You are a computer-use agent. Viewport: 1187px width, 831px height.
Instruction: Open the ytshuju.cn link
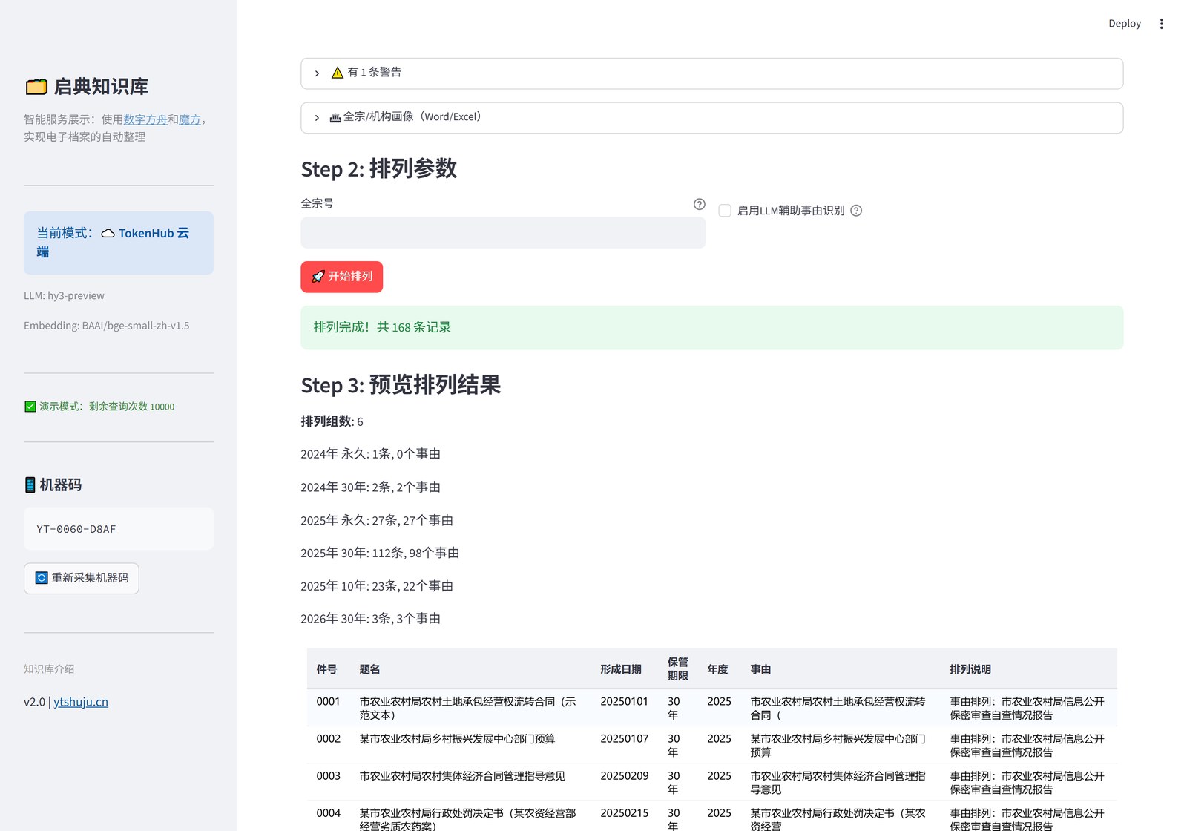(81, 702)
